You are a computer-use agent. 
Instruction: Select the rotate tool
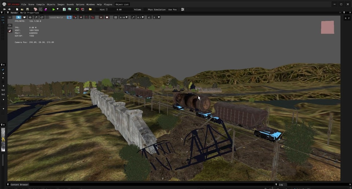[42, 17]
